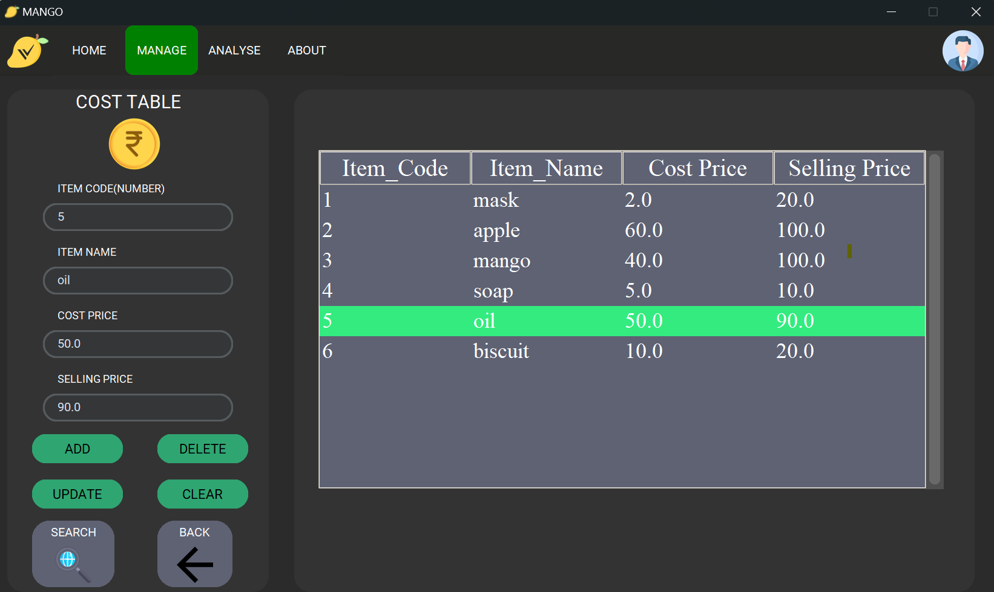994x592 pixels.
Task: Click the back arrow icon
Action: pos(194,564)
